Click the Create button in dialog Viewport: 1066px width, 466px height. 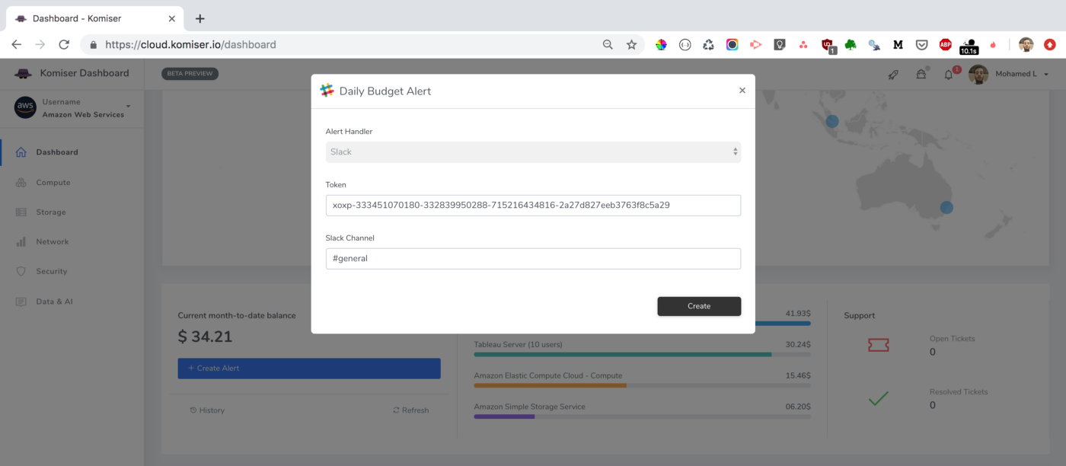coord(699,306)
